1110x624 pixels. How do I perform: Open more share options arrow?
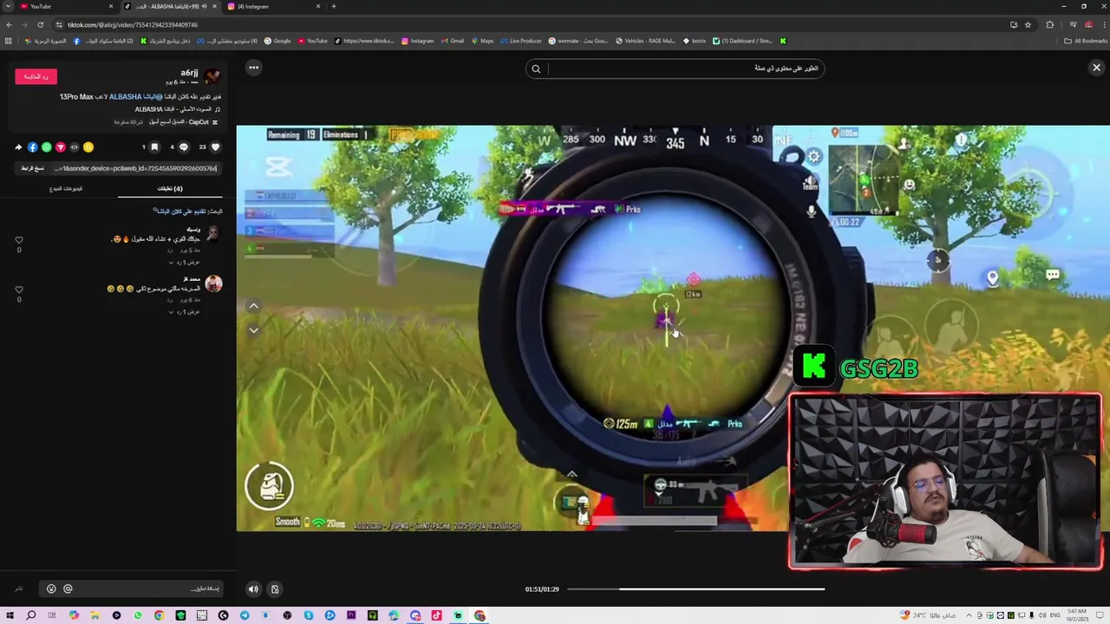click(x=18, y=147)
